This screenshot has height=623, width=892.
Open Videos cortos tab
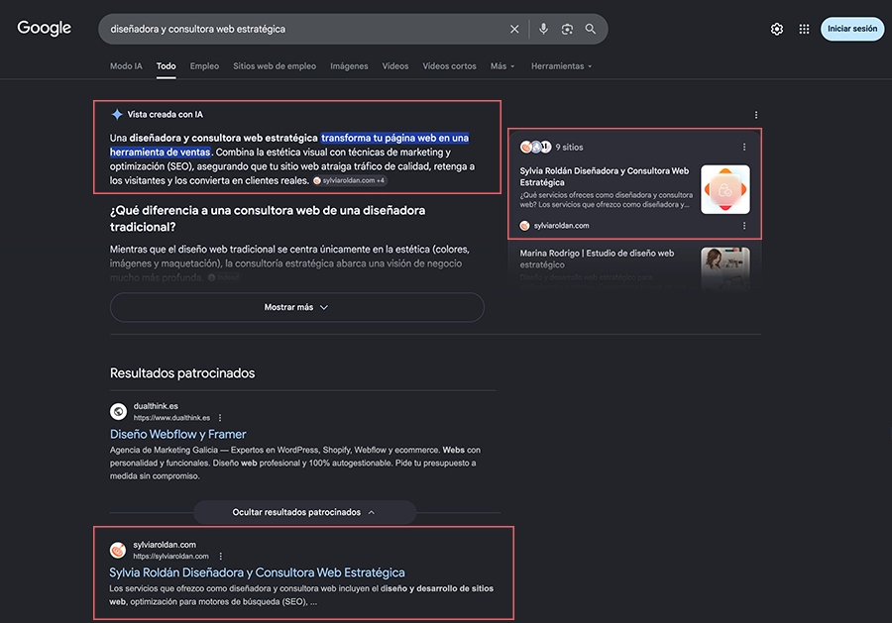(449, 66)
